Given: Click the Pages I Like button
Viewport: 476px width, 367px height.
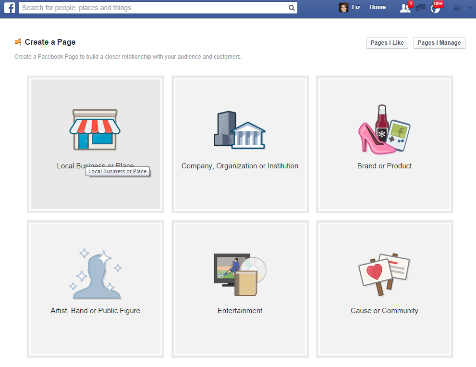Looking at the screenshot, I should coord(387,43).
